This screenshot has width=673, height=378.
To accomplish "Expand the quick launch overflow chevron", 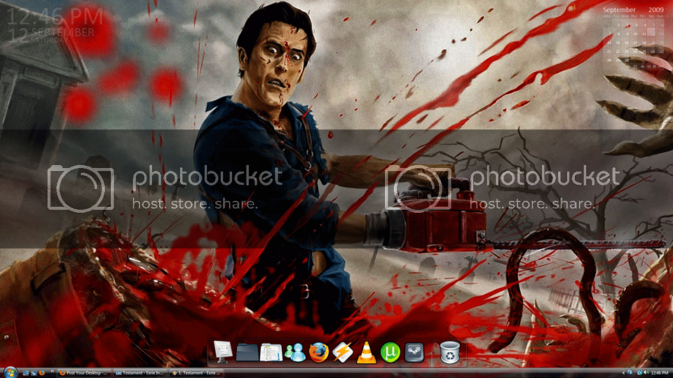I will 53,371.
